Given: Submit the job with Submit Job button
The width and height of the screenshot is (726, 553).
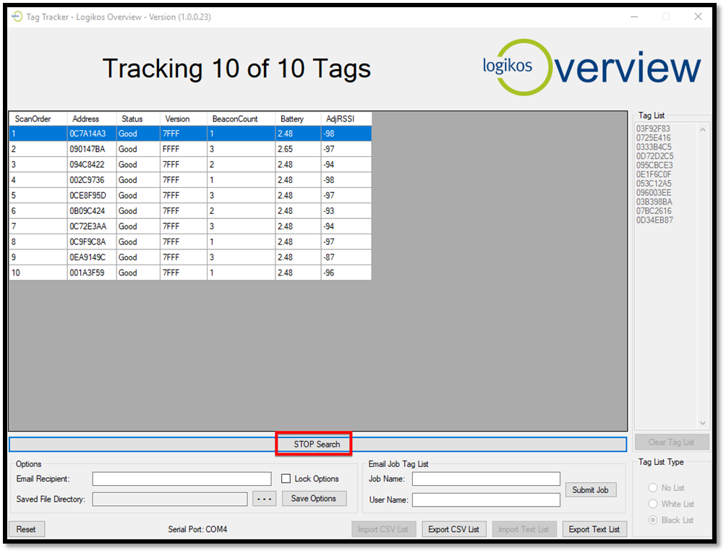Looking at the screenshot, I should tap(590, 489).
